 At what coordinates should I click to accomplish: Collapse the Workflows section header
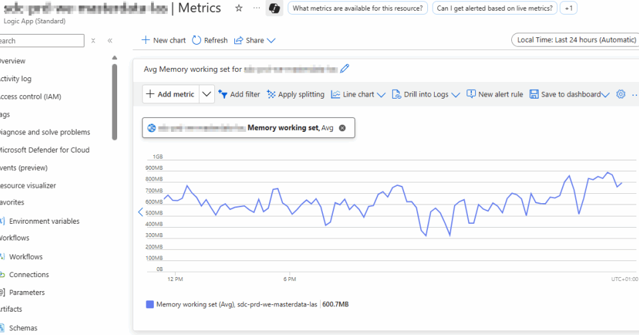click(x=15, y=238)
